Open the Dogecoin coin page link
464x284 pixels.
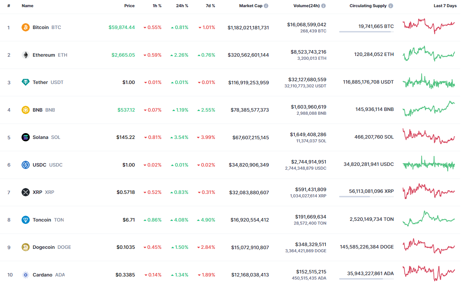(x=52, y=247)
